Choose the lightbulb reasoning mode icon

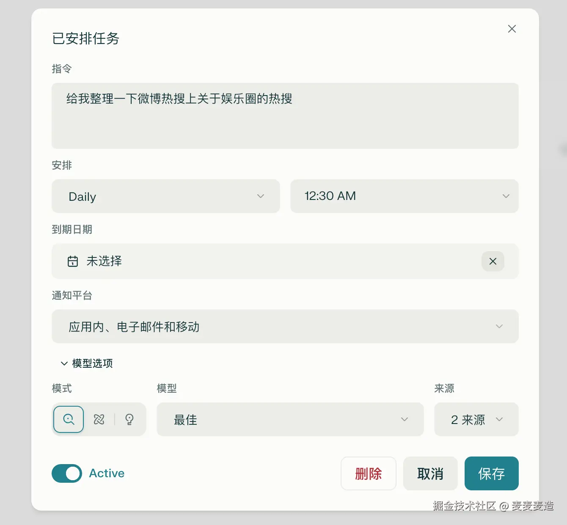(129, 419)
